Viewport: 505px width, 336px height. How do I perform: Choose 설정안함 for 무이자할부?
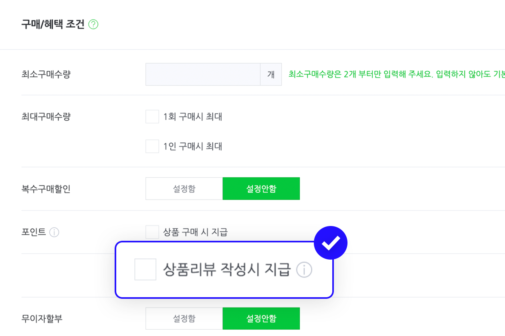pyautogui.click(x=261, y=319)
